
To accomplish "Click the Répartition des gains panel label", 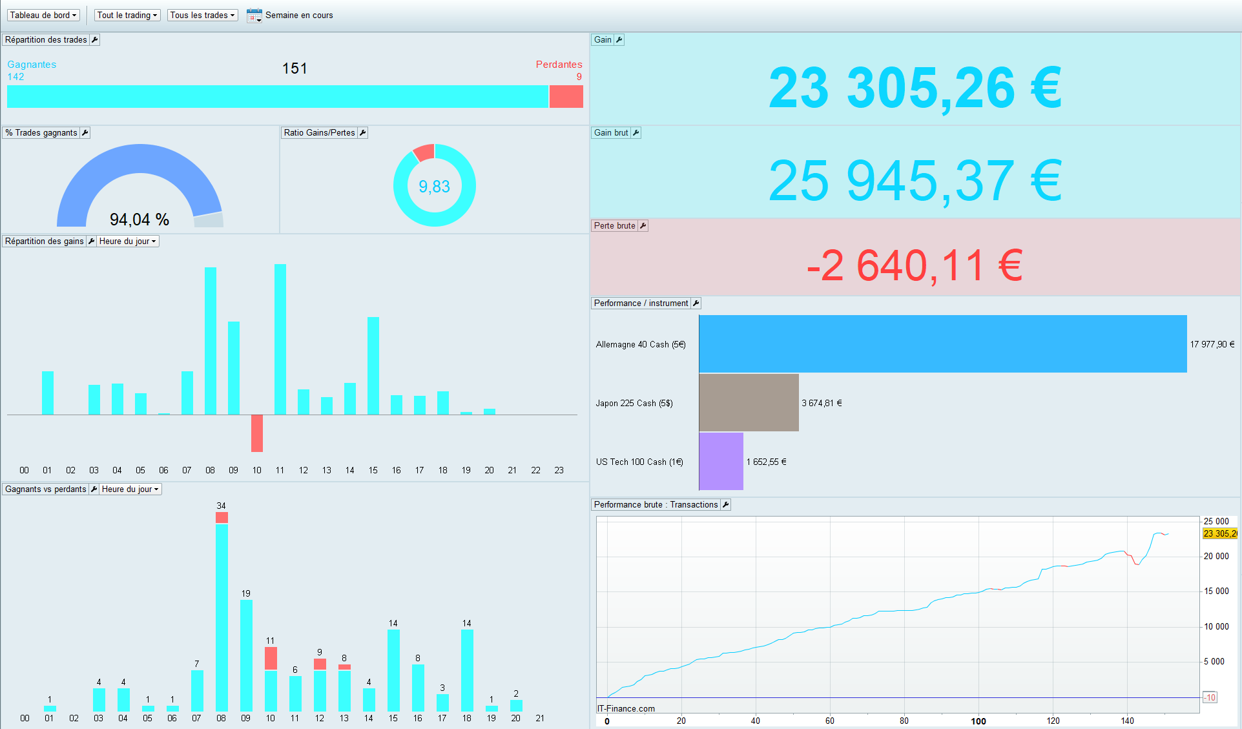I will pyautogui.click(x=45, y=241).
